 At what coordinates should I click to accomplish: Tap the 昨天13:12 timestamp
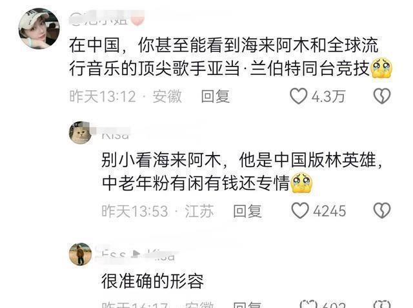coord(103,96)
